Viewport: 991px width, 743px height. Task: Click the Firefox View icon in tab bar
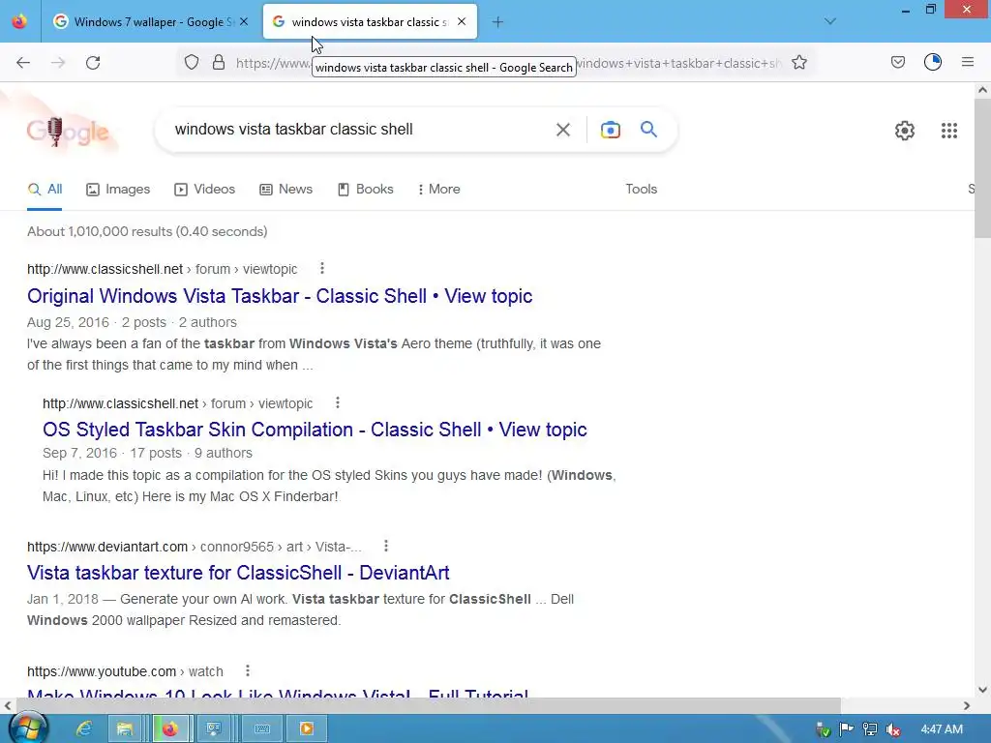(x=19, y=21)
